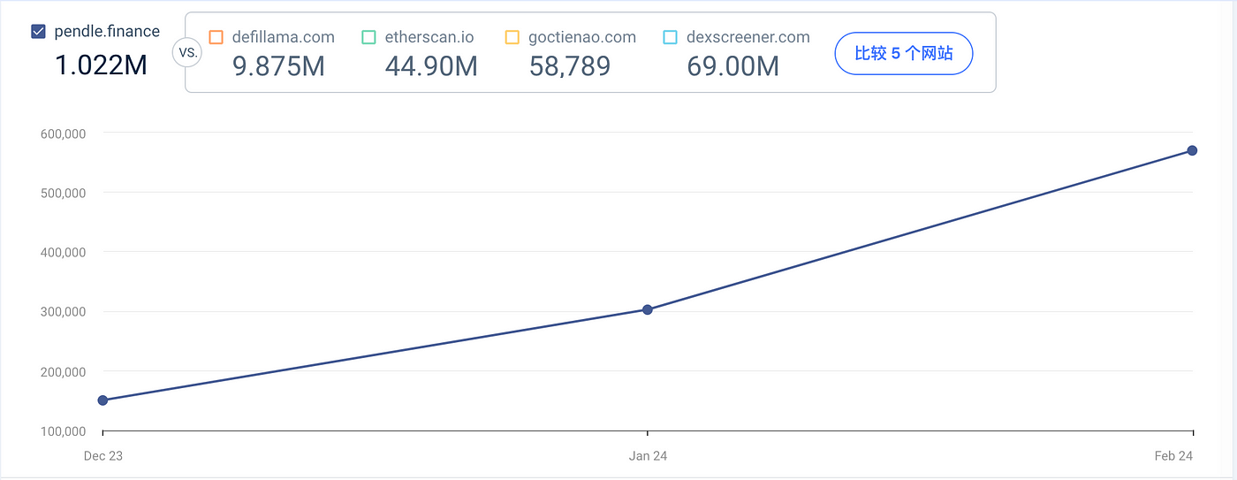Screen dimensions: 1237x480
Task: Click the Jan 24 x-axis label
Action: (x=648, y=456)
